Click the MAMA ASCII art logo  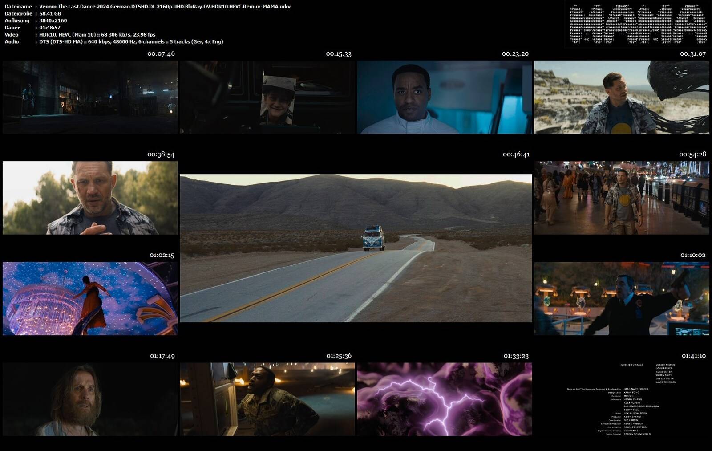tap(638, 24)
